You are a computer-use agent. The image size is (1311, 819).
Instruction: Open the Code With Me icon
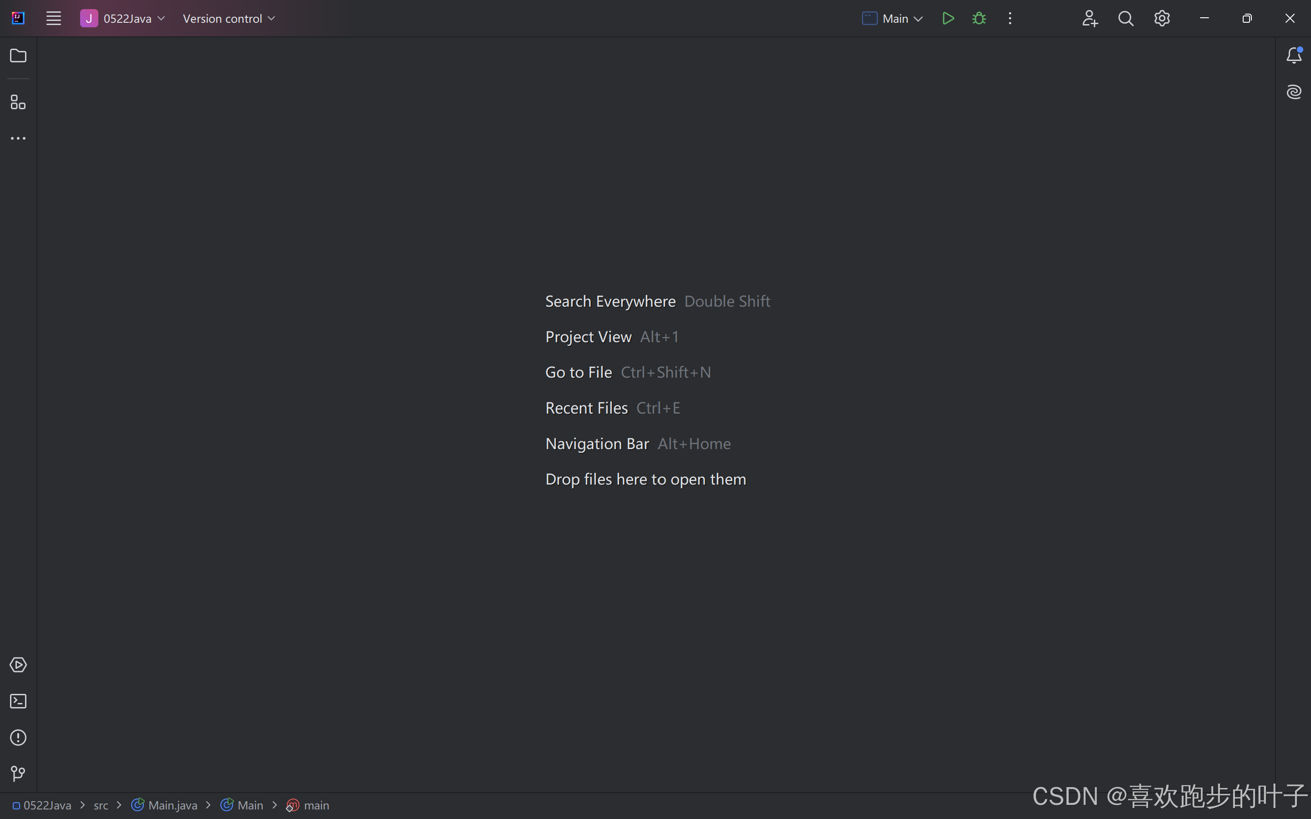point(1089,18)
